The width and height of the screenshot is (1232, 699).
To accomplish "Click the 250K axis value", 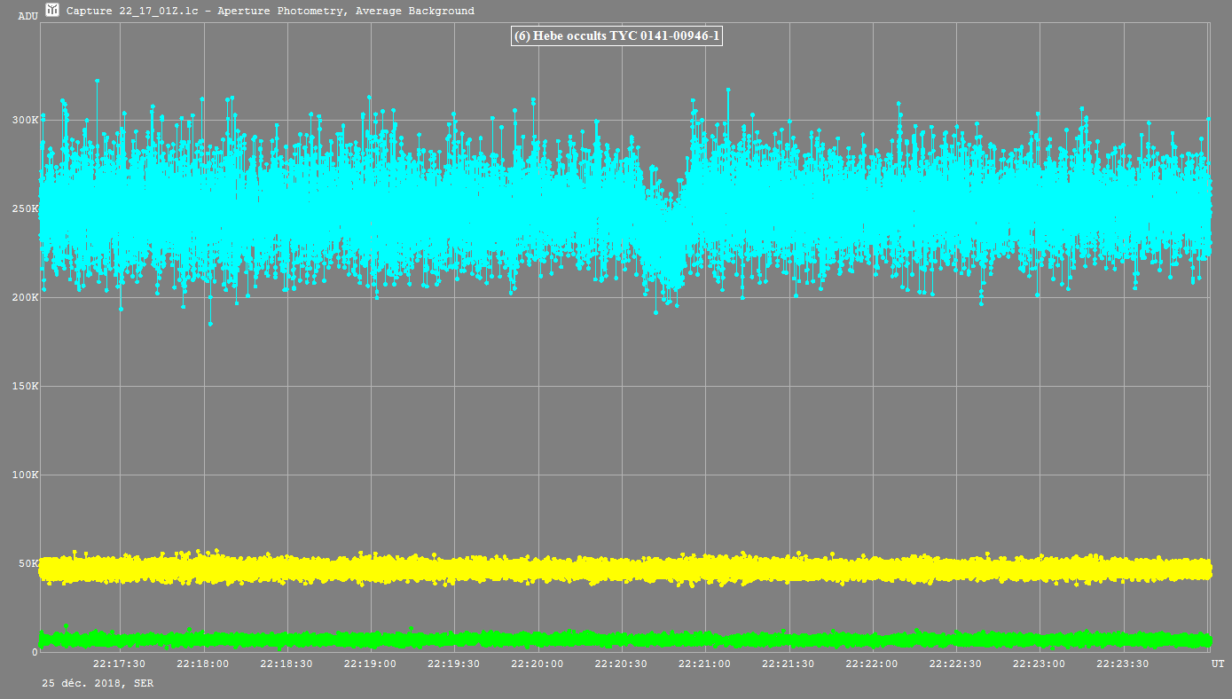I will tap(26, 208).
